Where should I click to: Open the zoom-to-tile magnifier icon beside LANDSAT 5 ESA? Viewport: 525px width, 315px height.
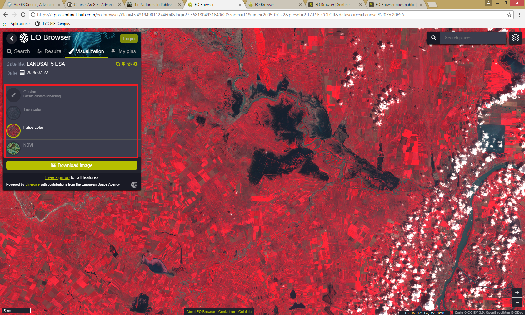[x=118, y=64]
